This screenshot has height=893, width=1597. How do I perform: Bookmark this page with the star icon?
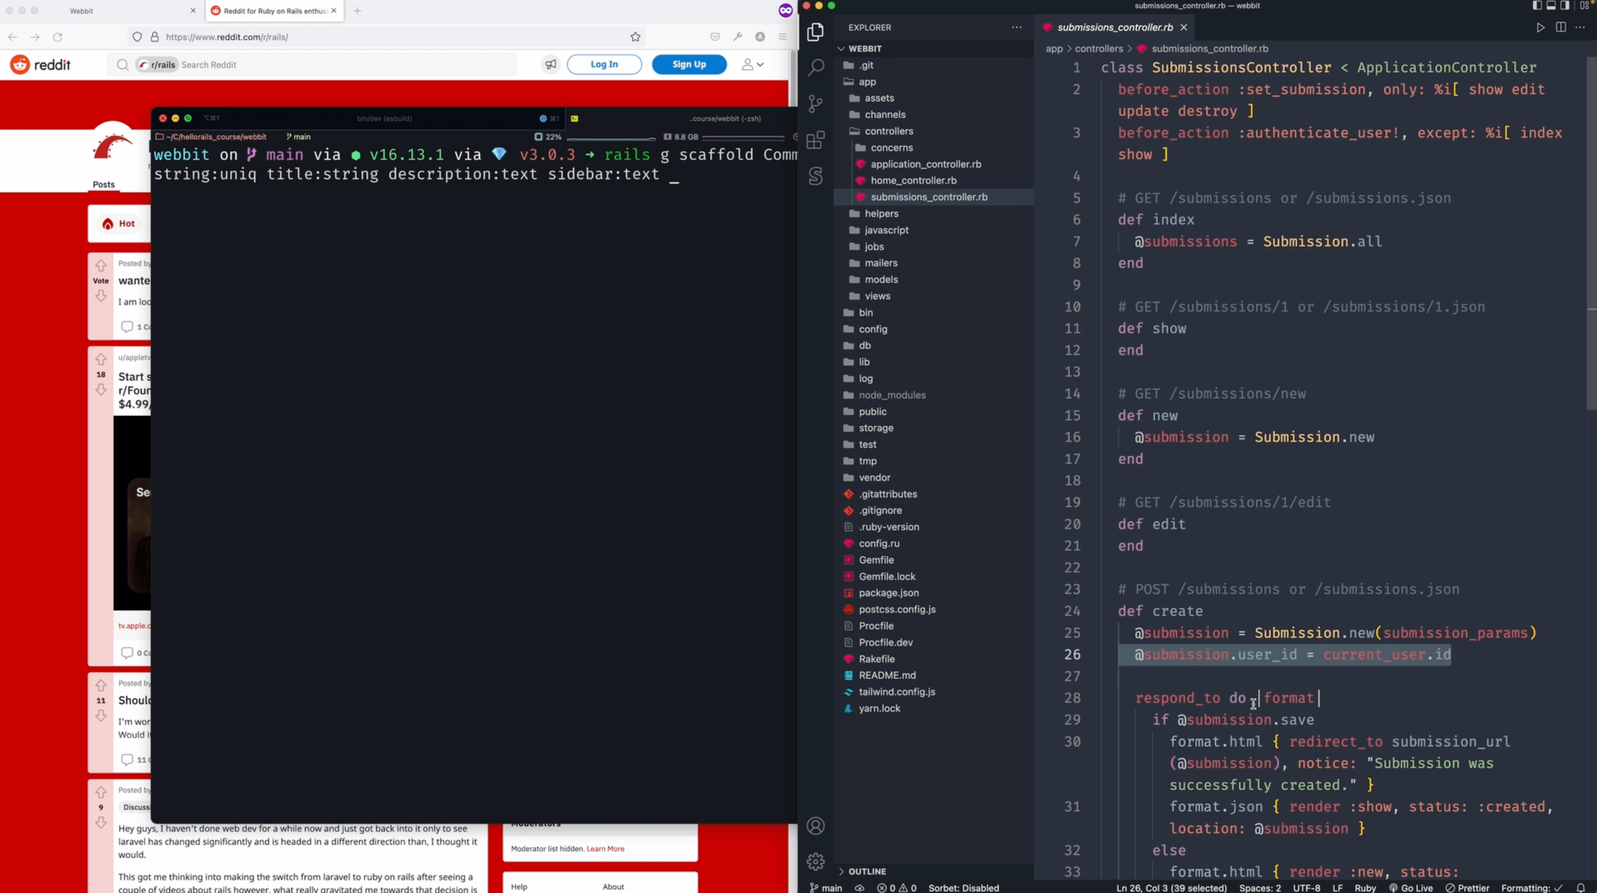coord(636,37)
